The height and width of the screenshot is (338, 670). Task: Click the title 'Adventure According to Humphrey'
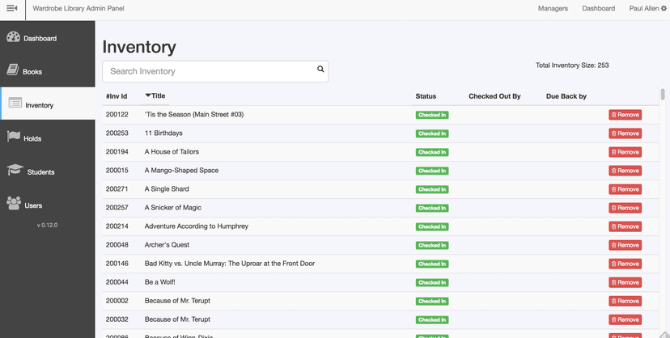(197, 226)
